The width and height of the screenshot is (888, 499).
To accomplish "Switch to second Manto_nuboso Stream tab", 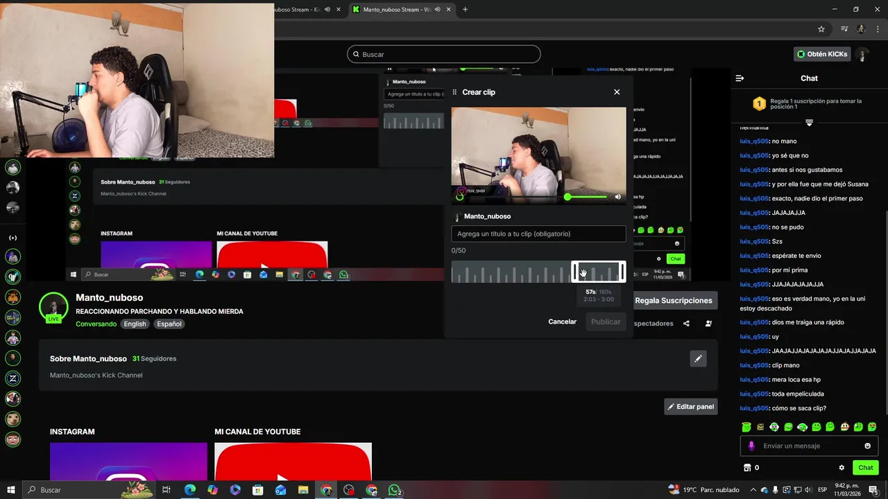I will (398, 10).
